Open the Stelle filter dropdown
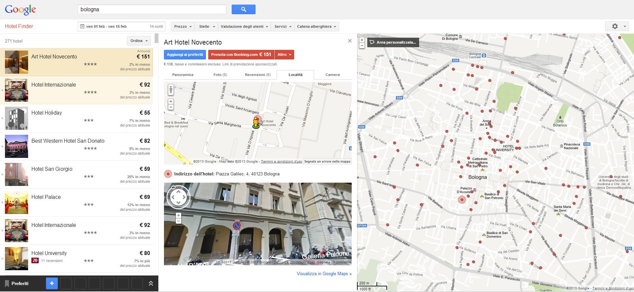 tap(207, 26)
